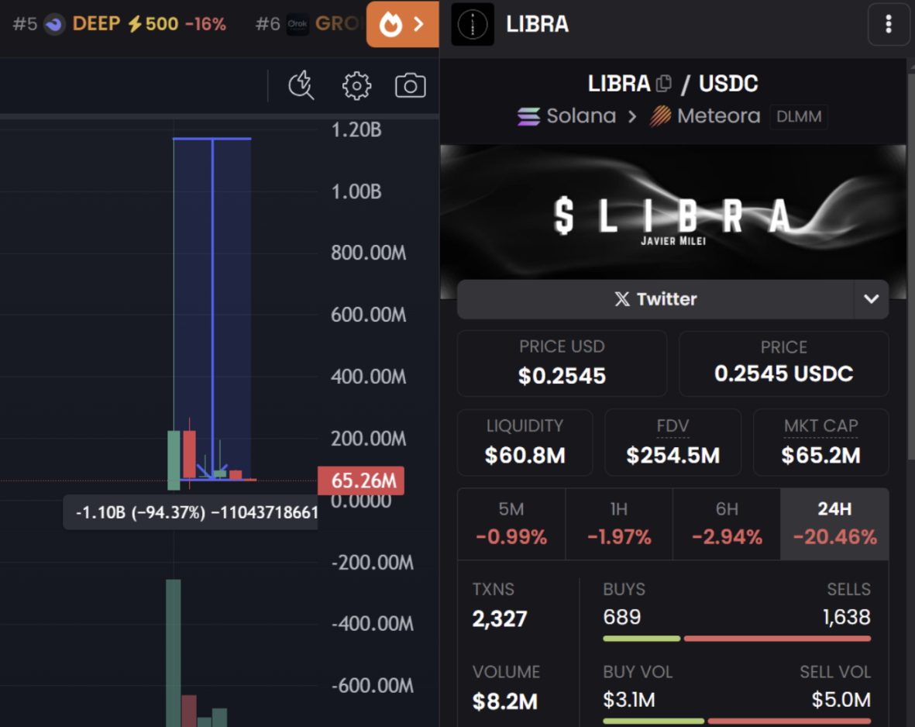Select the 5M timeframe tab

[511, 524]
